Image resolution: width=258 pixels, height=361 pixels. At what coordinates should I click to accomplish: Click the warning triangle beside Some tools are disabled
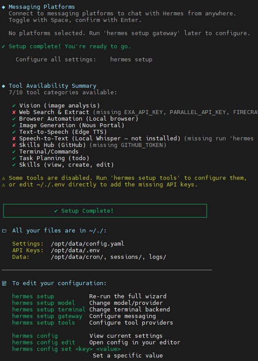[x=4, y=178]
